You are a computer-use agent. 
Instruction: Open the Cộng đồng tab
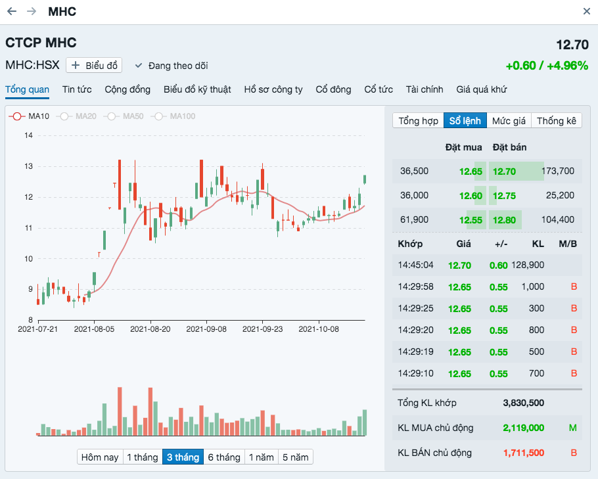click(127, 89)
